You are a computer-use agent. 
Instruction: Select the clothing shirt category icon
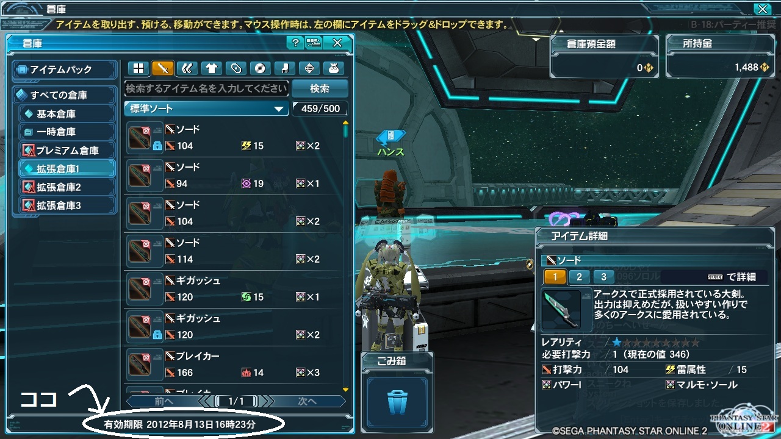point(212,68)
